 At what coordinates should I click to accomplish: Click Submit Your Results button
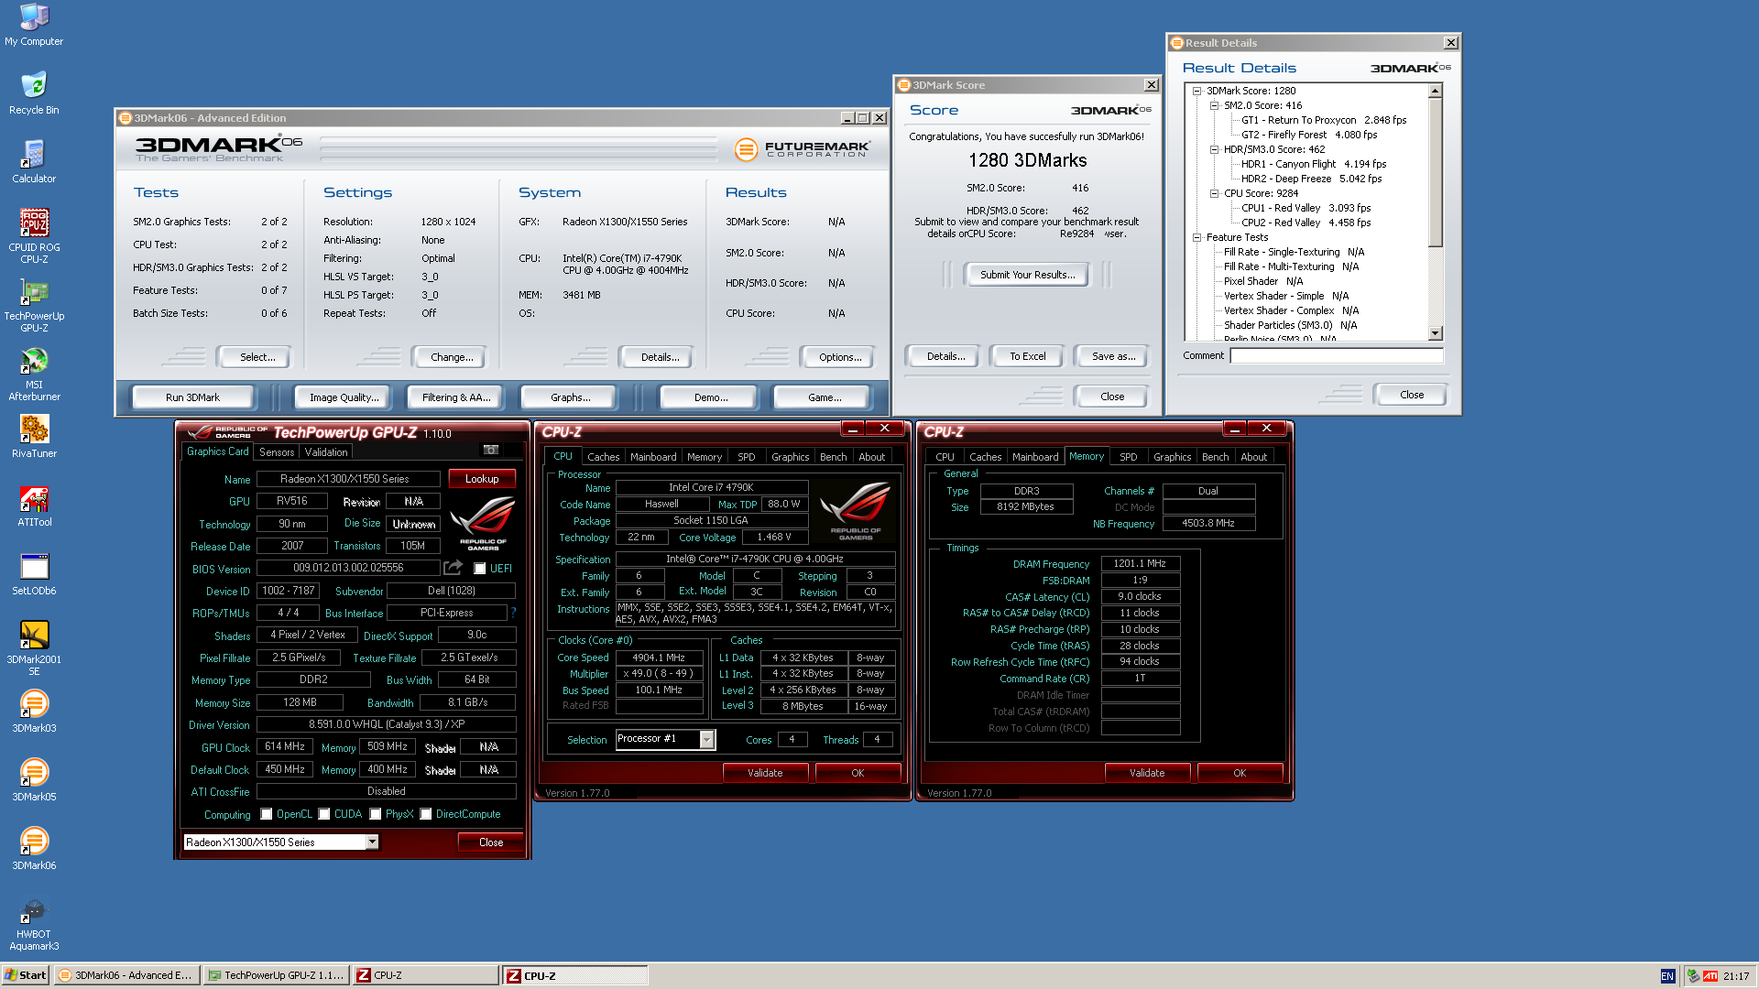pos(1027,275)
